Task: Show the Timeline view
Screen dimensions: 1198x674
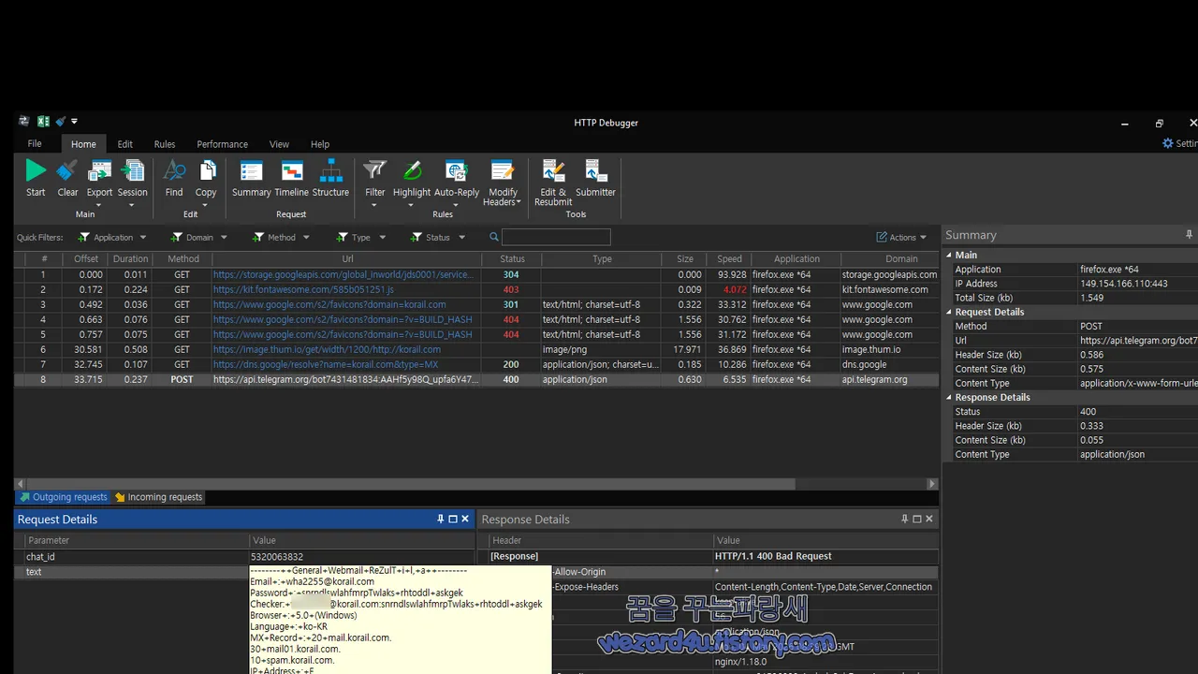Action: point(291,178)
